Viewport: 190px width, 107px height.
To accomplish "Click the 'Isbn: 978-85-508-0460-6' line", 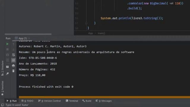I will point(38,58).
